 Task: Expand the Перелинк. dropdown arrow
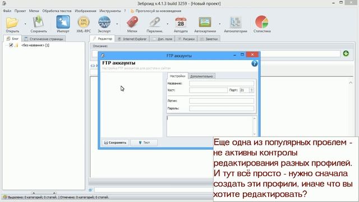[x=168, y=24]
